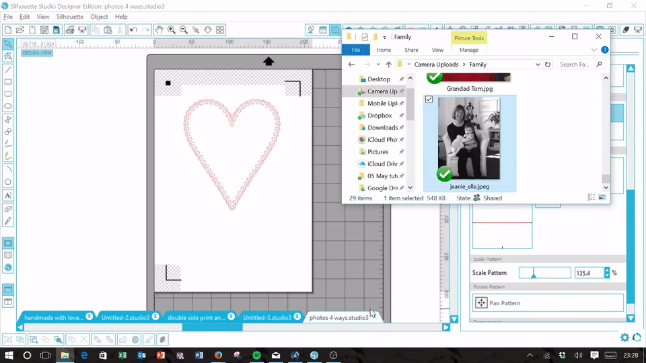
Task: Save the document with the floppy icon
Action: pyautogui.click(x=44, y=30)
